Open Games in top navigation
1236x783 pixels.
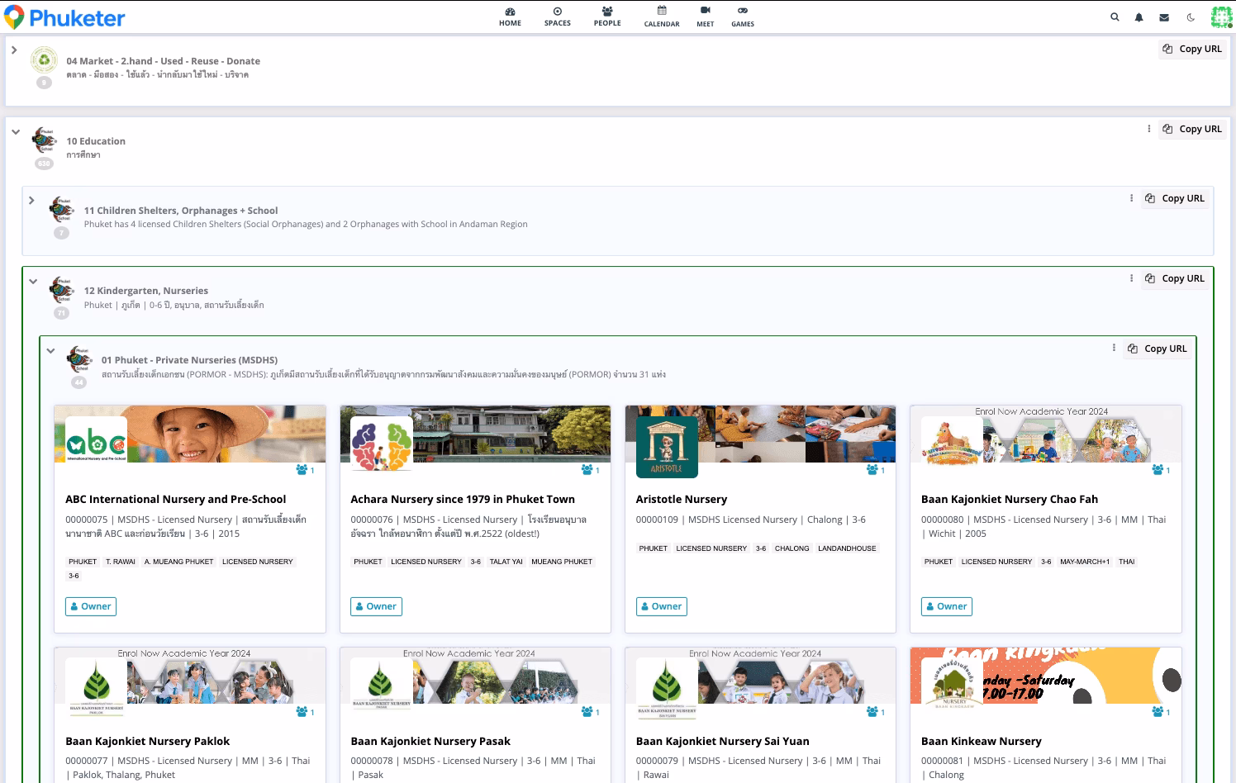[743, 17]
